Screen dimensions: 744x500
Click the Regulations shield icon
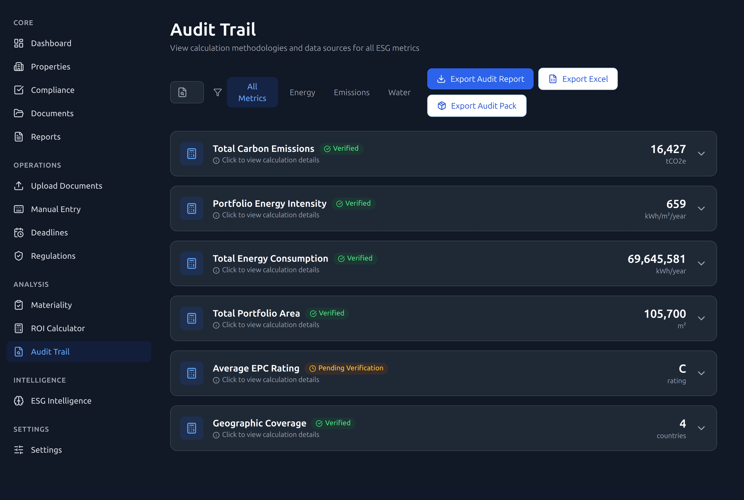click(19, 256)
